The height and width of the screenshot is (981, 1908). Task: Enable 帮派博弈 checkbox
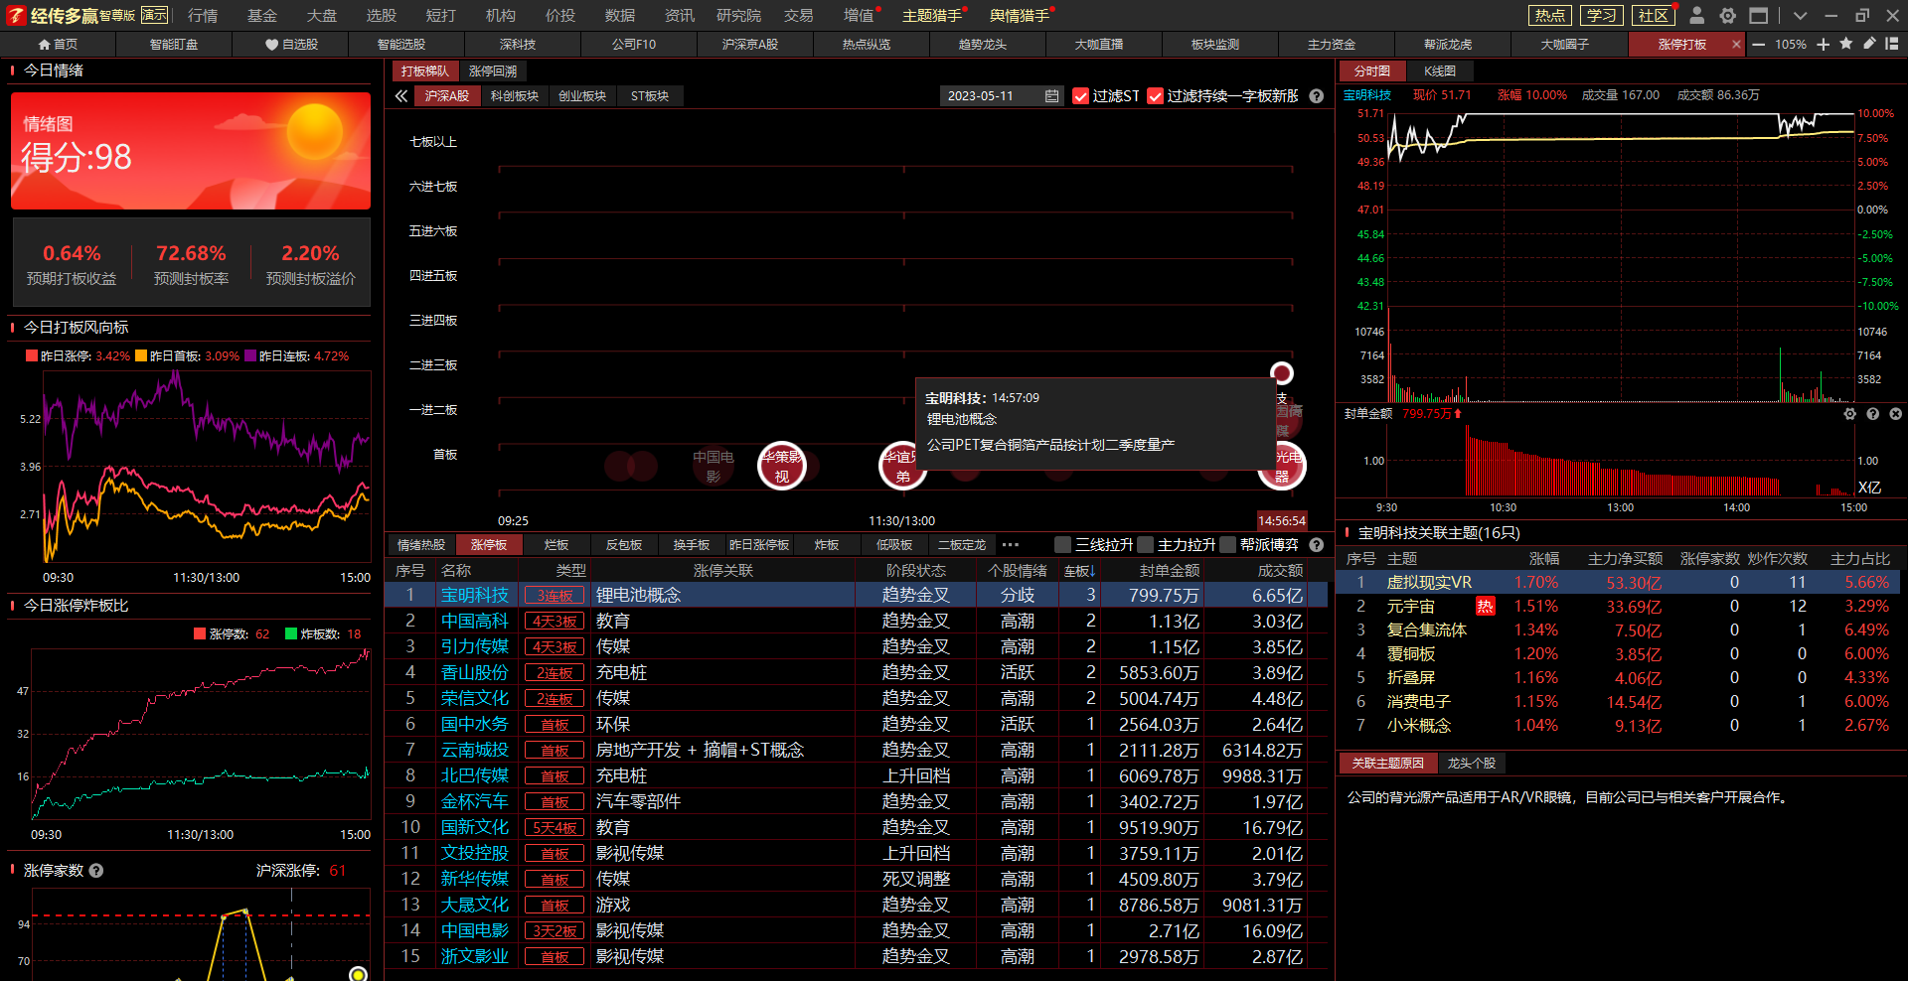click(1227, 544)
